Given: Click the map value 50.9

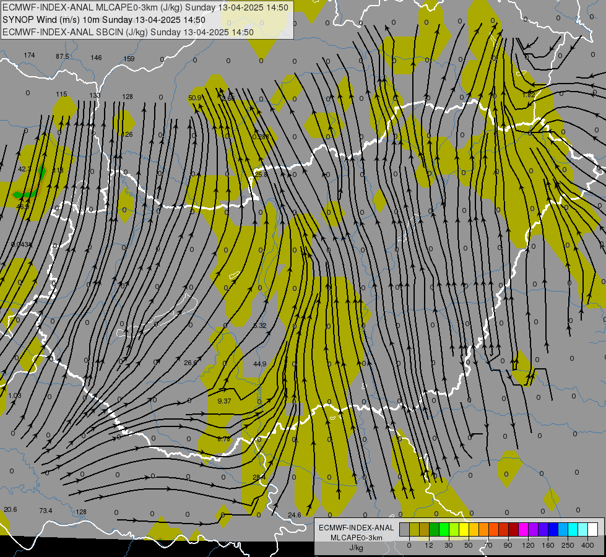Looking at the screenshot, I should pos(195,98).
